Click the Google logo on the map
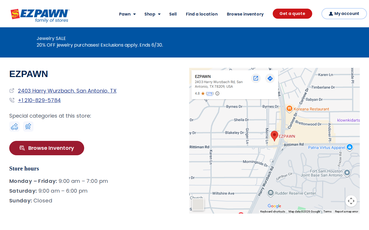This screenshot has height=230, width=369. pyautogui.click(x=274, y=206)
